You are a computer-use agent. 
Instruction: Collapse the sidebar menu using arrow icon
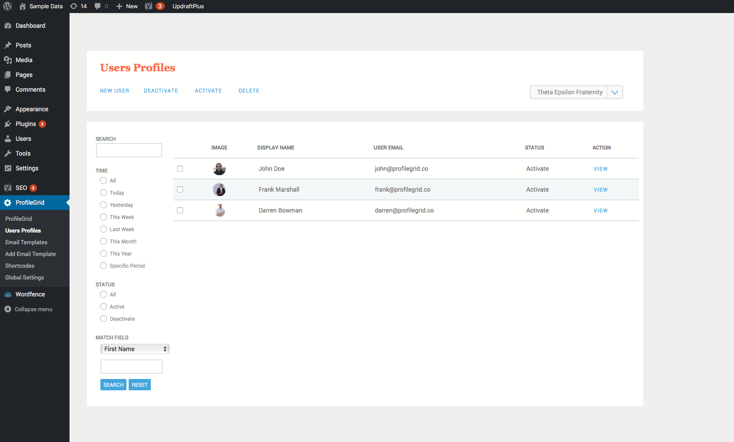[x=8, y=309]
